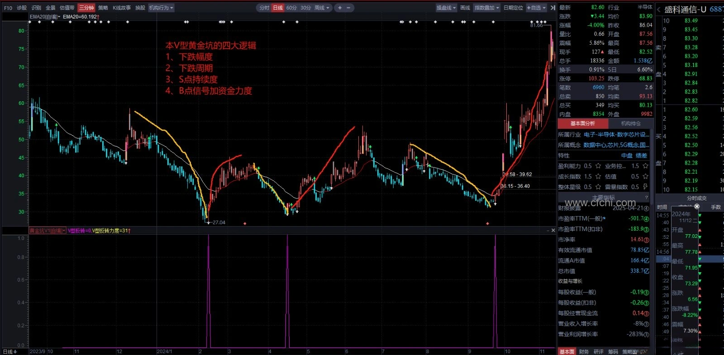Select the bottom 基本面 tab
Screen dimensions: 724x355
point(567,351)
